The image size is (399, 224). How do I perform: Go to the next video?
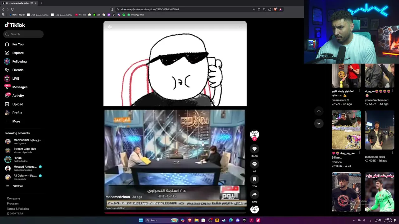click(319, 124)
